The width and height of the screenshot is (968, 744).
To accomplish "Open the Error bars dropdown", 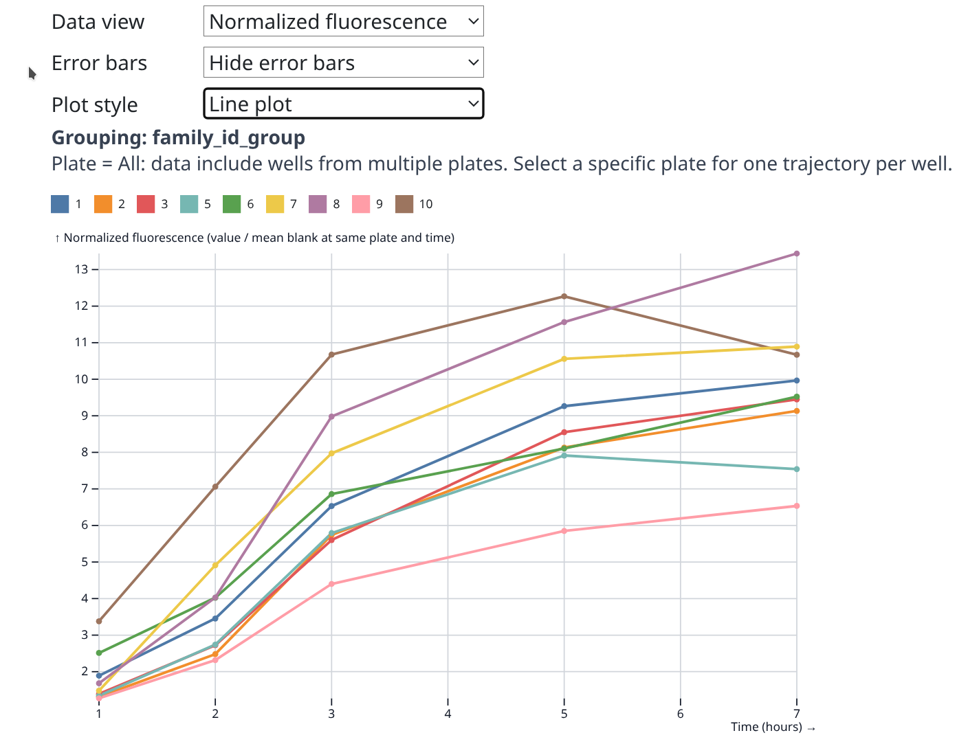I will pos(343,63).
